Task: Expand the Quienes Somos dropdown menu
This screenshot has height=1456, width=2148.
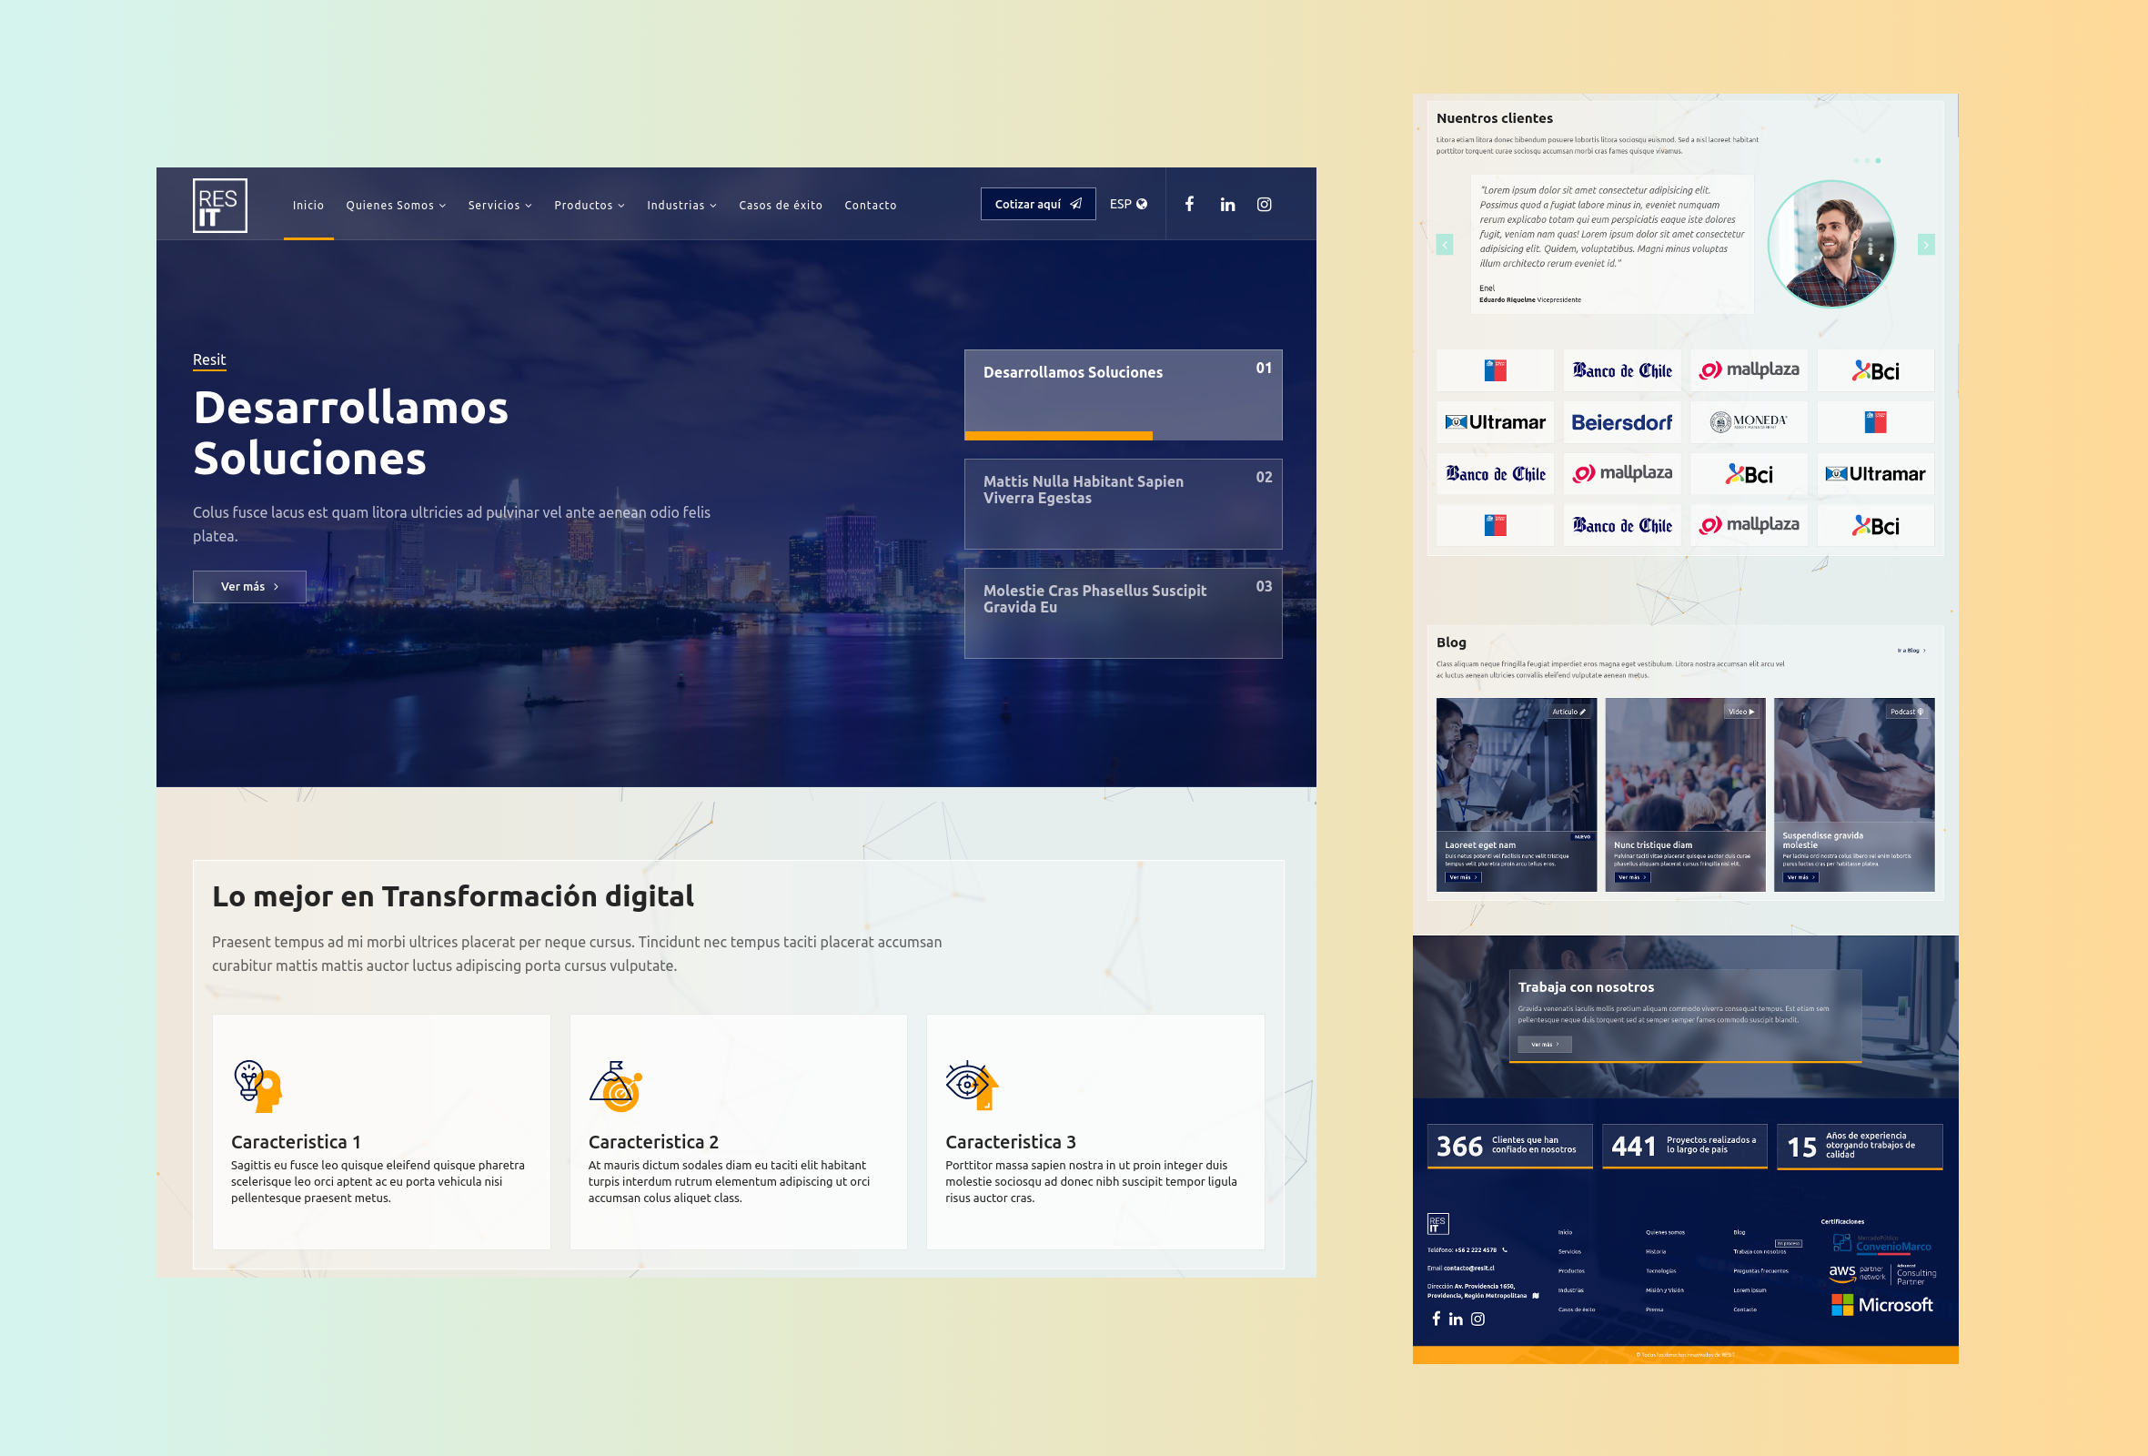Action: [x=396, y=206]
